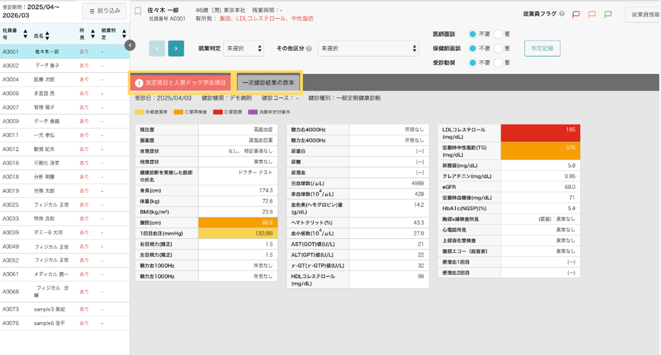Go to the next employee with the blue arrow
The image size is (661, 355).
coord(176,49)
